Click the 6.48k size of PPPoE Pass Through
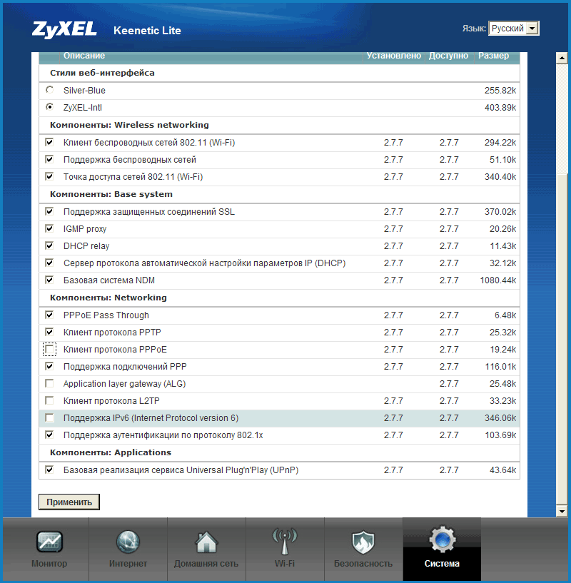571x583 pixels. pos(505,315)
